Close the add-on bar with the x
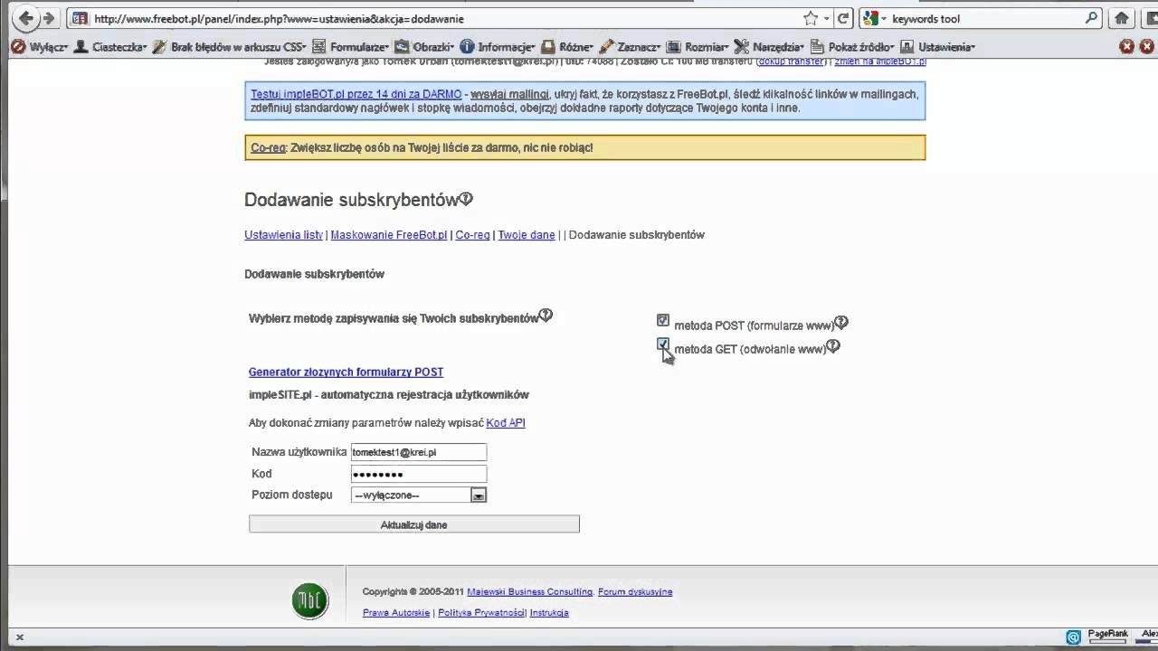The image size is (1158, 651). click(20, 637)
